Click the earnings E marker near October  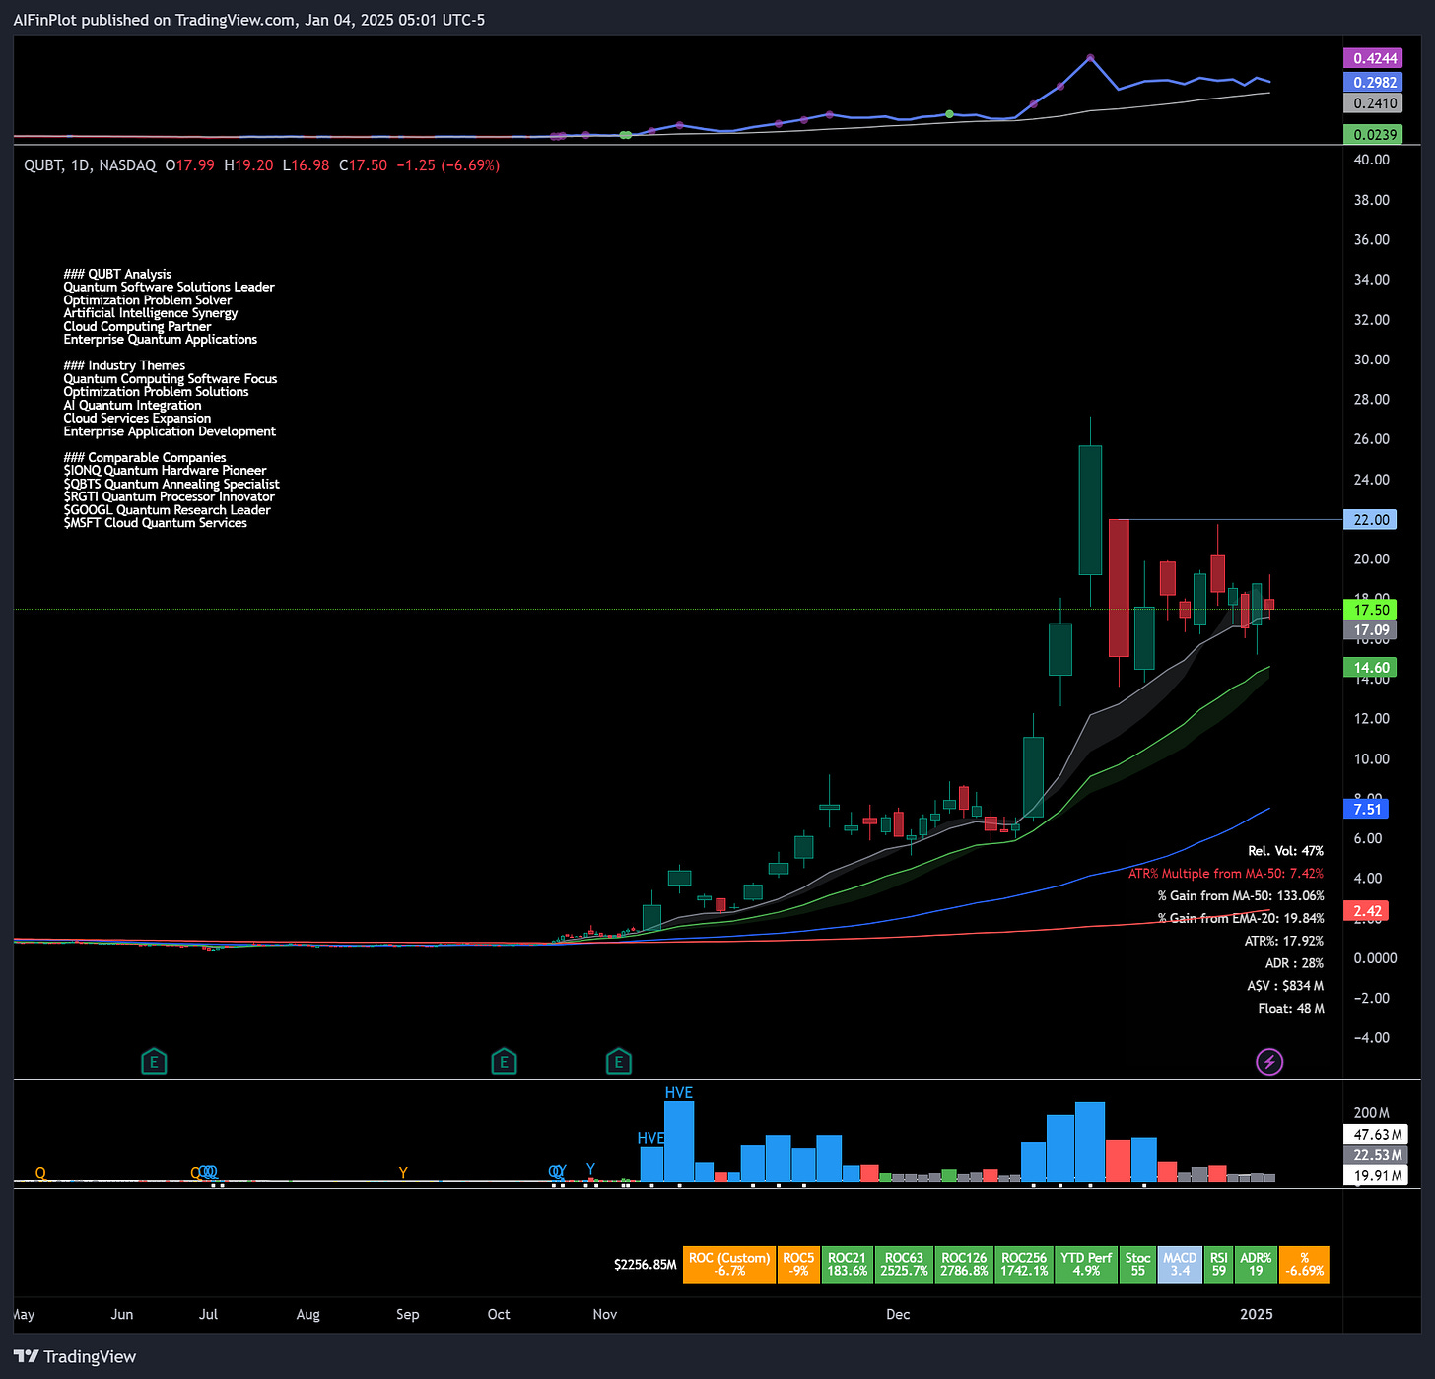point(504,1062)
